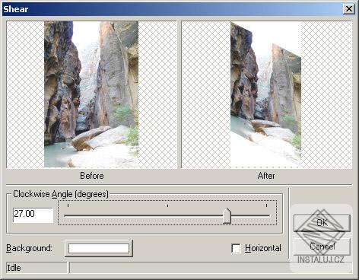Open the Background color picker
Image resolution: width=359 pixels, height=280 pixels.
point(99,248)
